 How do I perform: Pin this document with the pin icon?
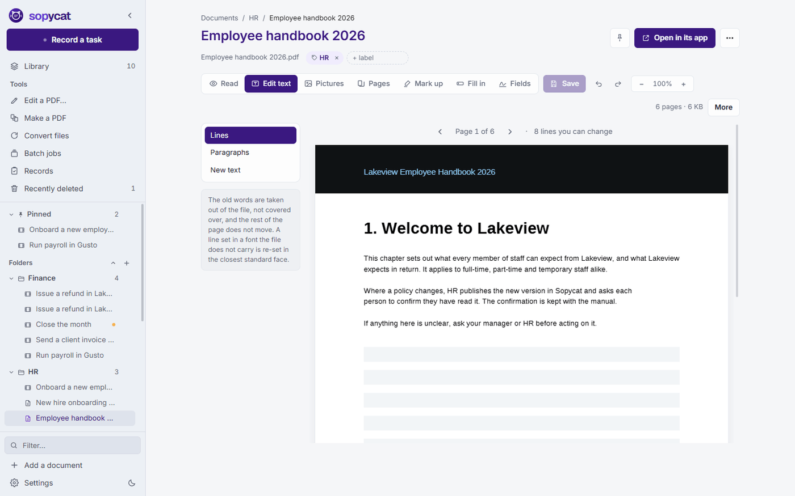620,38
